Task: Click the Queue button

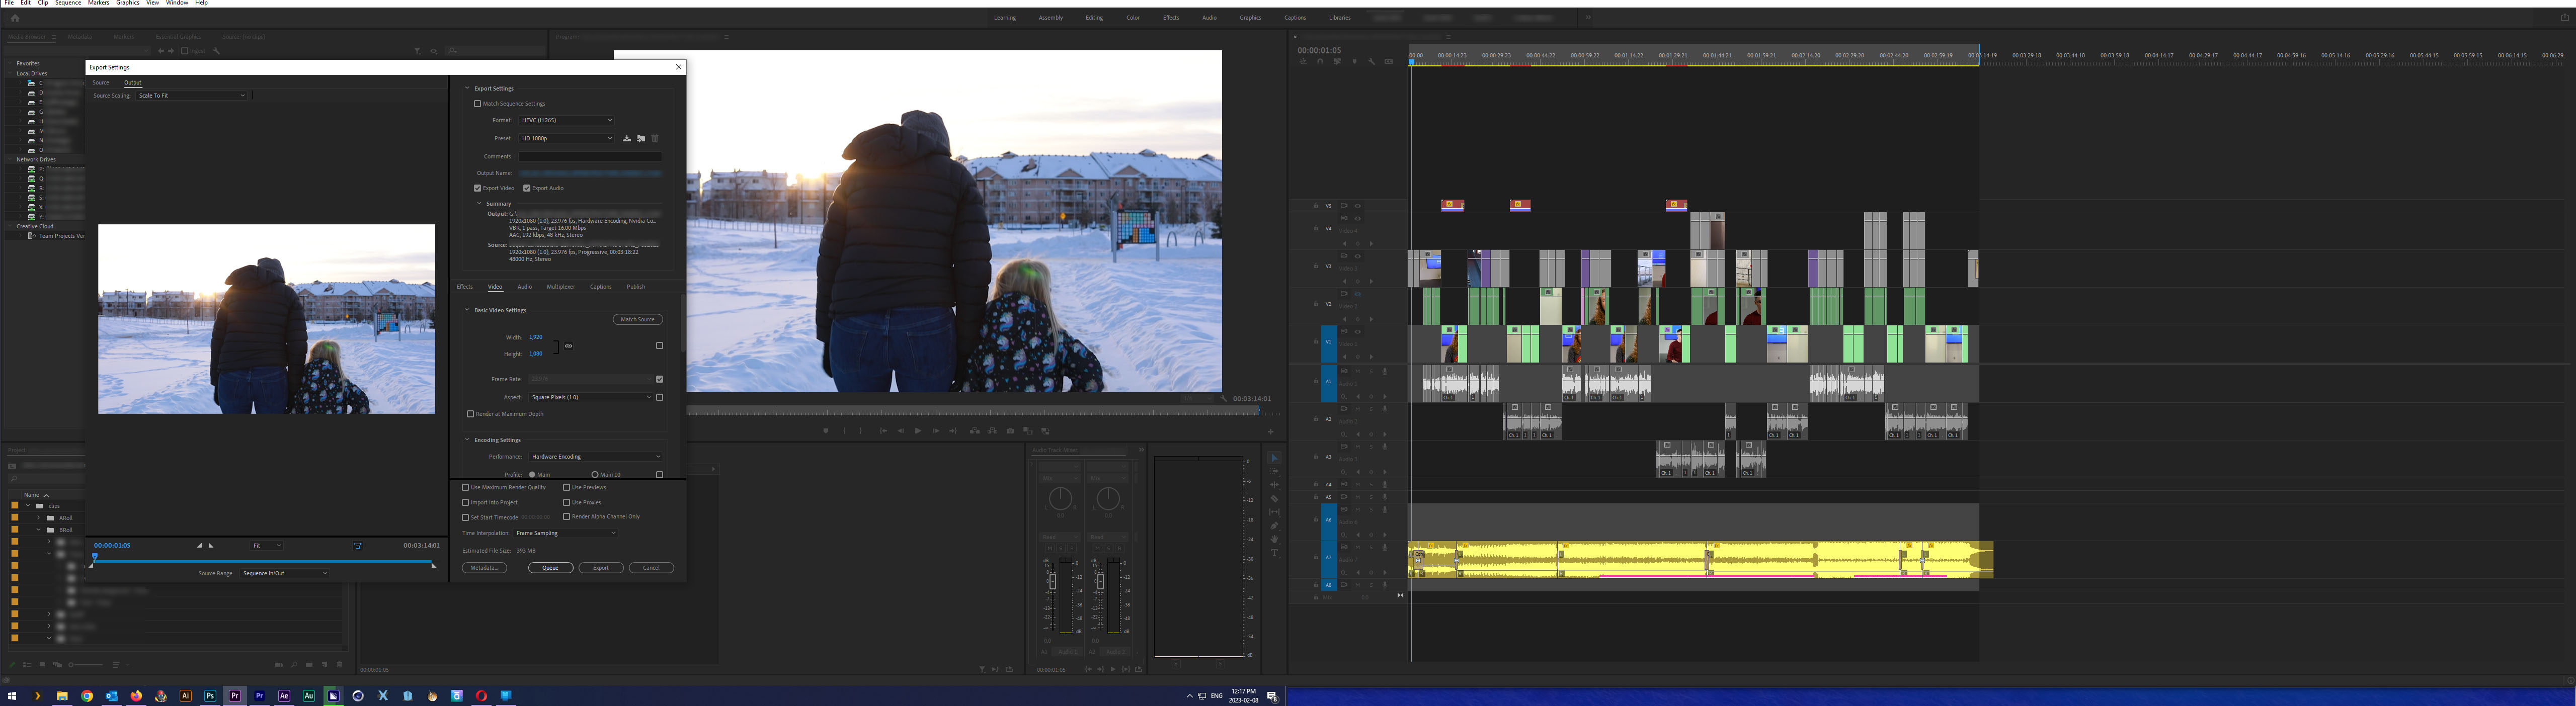Action: tap(551, 567)
